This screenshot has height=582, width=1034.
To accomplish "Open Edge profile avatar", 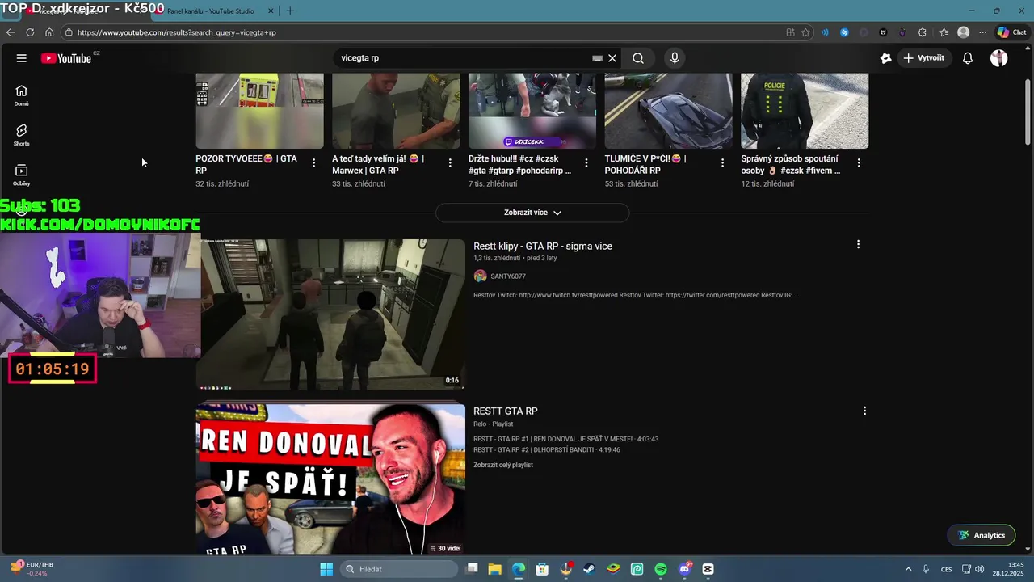I will point(963,32).
